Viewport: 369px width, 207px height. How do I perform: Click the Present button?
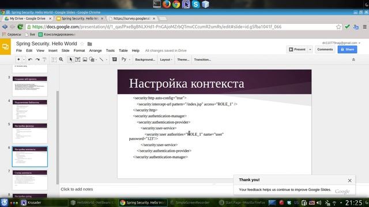point(297,49)
